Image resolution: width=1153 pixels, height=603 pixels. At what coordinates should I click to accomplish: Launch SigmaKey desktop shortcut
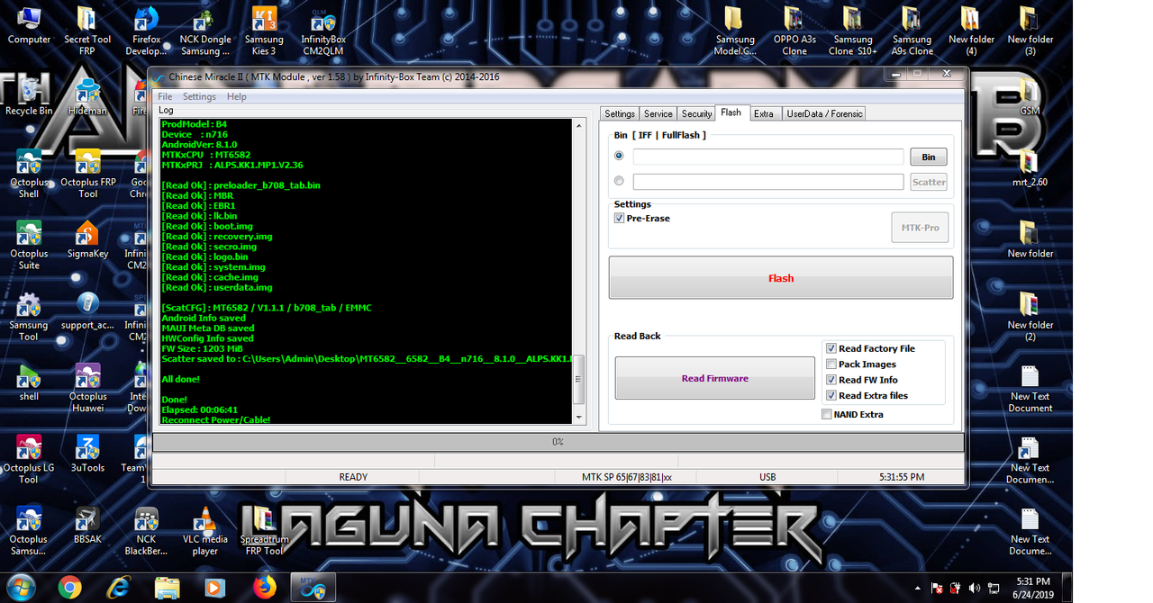tap(87, 239)
